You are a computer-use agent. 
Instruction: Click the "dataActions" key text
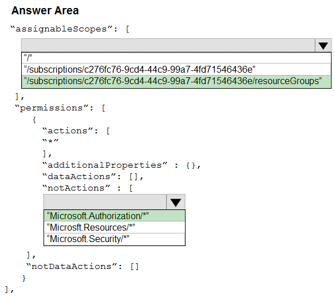click(79, 177)
